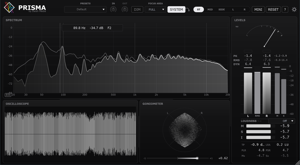The width and height of the screenshot is (300, 165).
Task: Click the oscilloscope waveform display
Action: [x=70, y=133]
